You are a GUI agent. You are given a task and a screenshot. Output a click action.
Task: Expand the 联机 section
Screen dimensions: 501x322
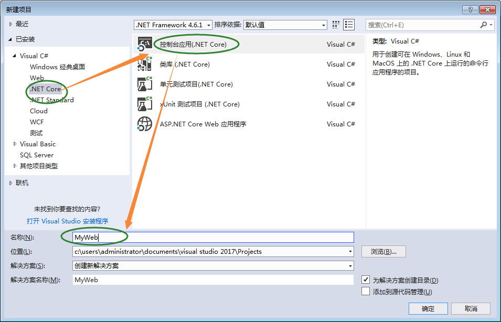click(11, 183)
